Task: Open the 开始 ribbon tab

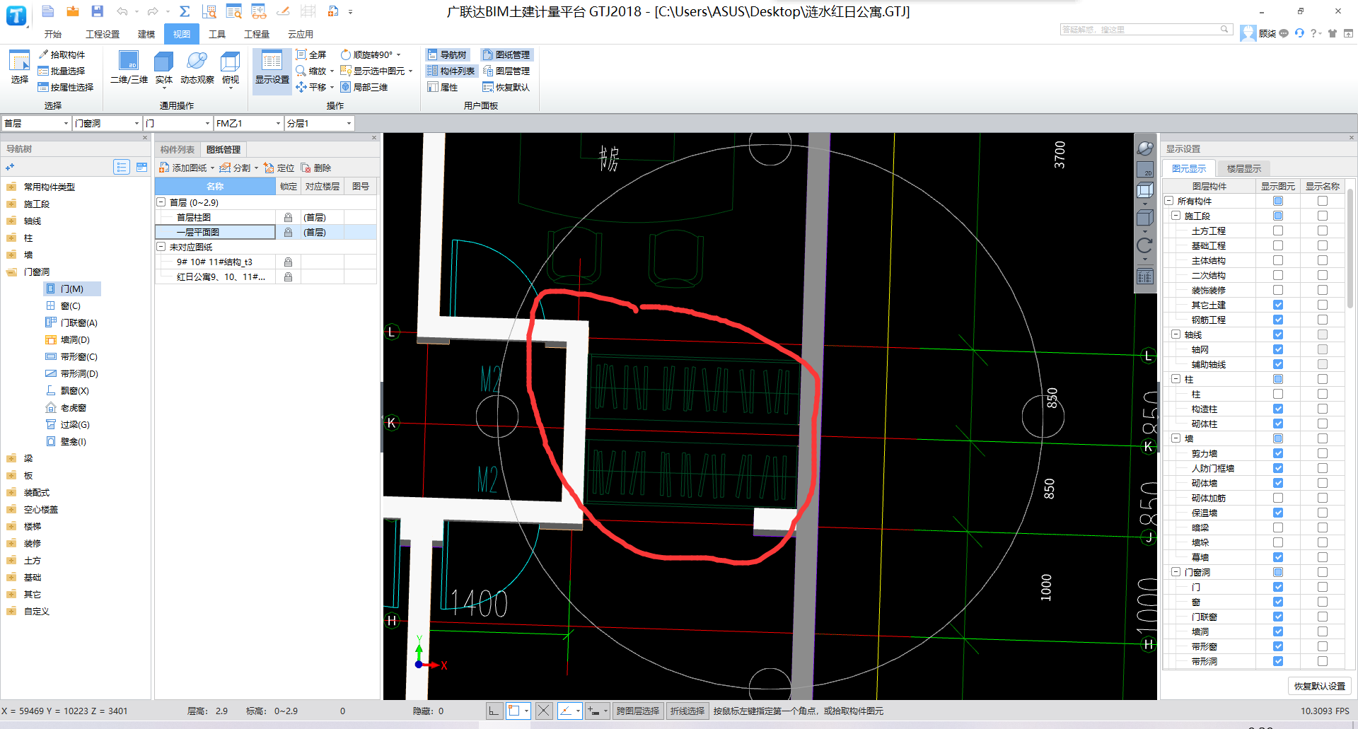Action: coord(53,34)
